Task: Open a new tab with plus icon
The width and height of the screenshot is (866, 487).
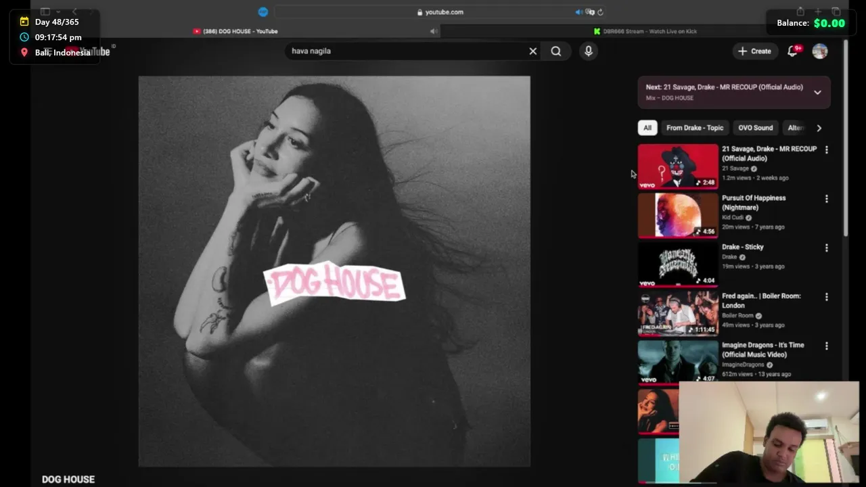Action: 818,11
